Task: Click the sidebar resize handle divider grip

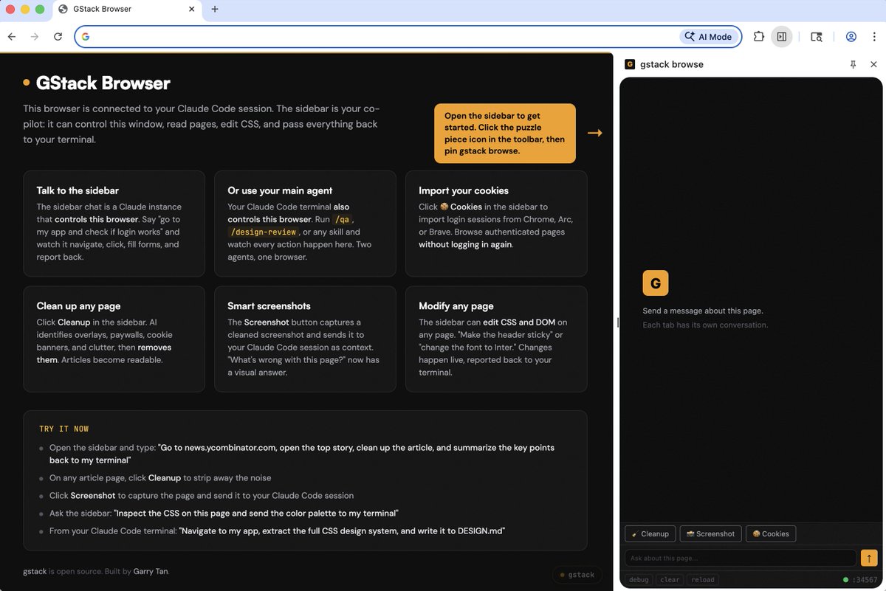Action: (617, 322)
